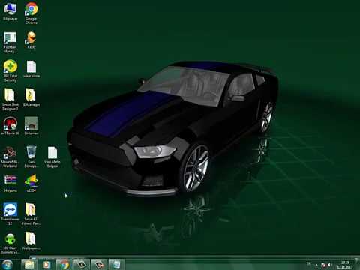Open the Wallpaper folder at bottom
The height and width of the screenshot is (270, 360).
(x=31, y=241)
